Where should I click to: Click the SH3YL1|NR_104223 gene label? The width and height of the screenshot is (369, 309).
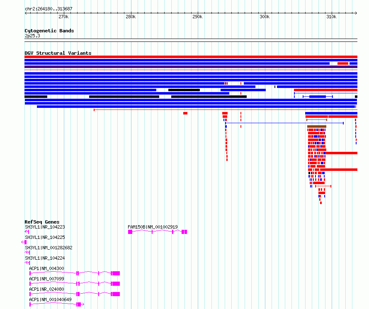pos(45,227)
